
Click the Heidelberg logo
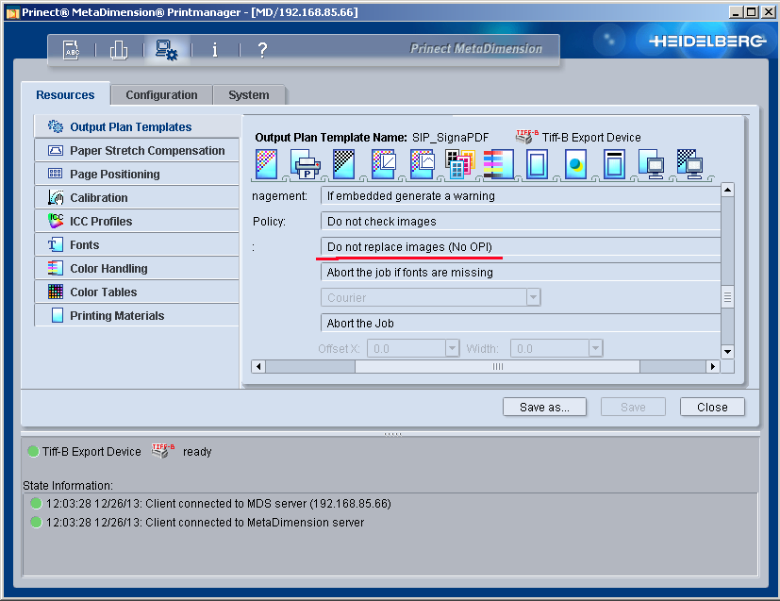coord(706,41)
